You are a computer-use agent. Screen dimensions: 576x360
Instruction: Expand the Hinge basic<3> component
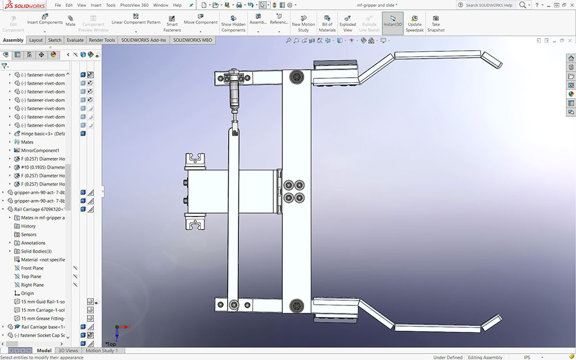(x=10, y=134)
